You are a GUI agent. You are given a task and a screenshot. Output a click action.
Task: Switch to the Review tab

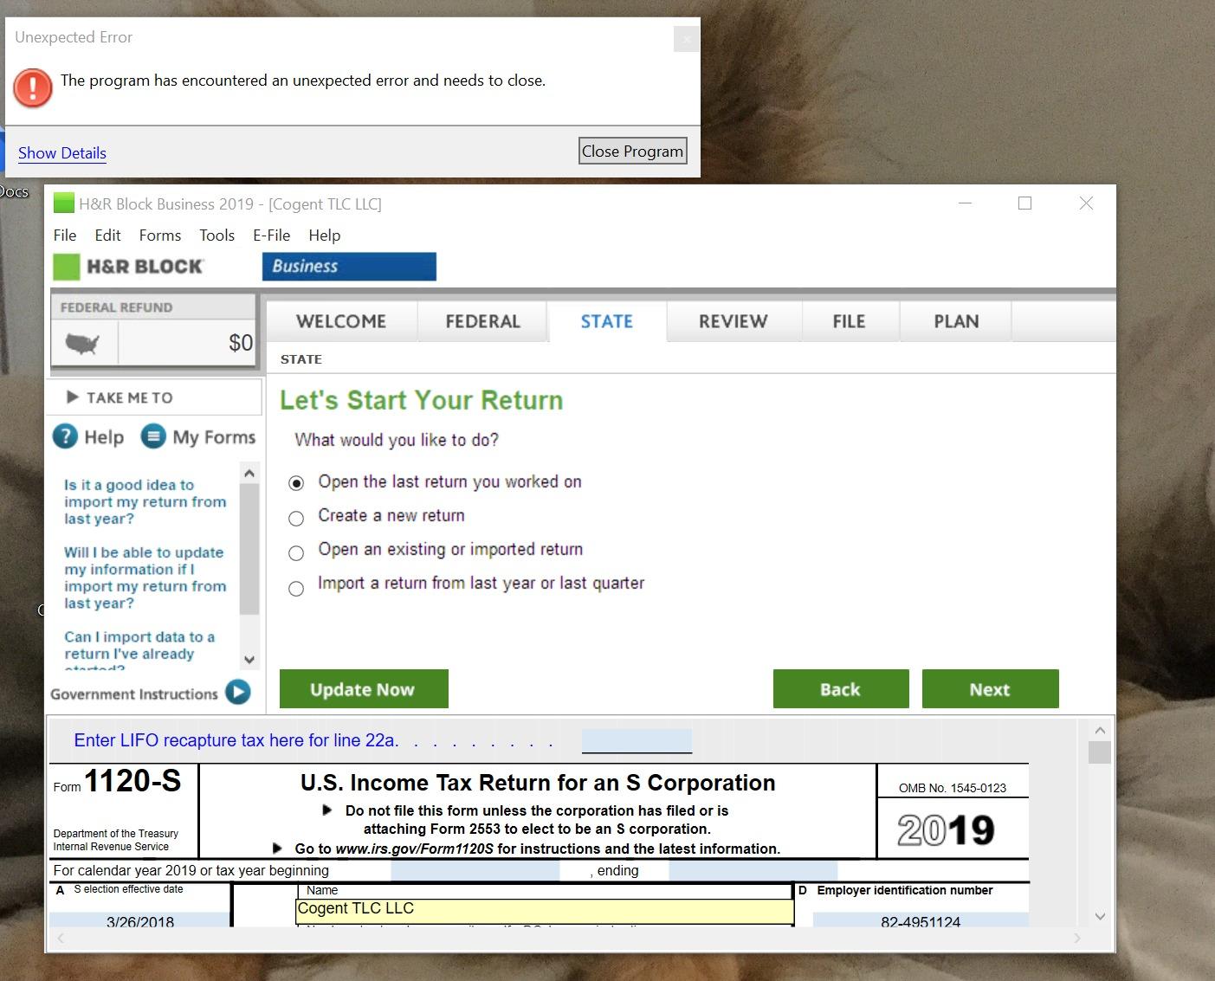734,321
